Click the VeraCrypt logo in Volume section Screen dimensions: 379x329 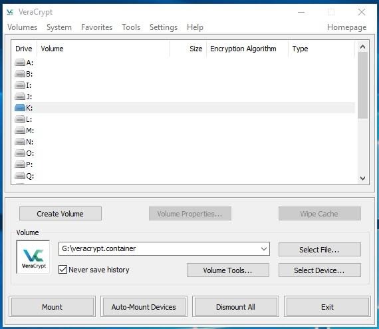pos(33,257)
